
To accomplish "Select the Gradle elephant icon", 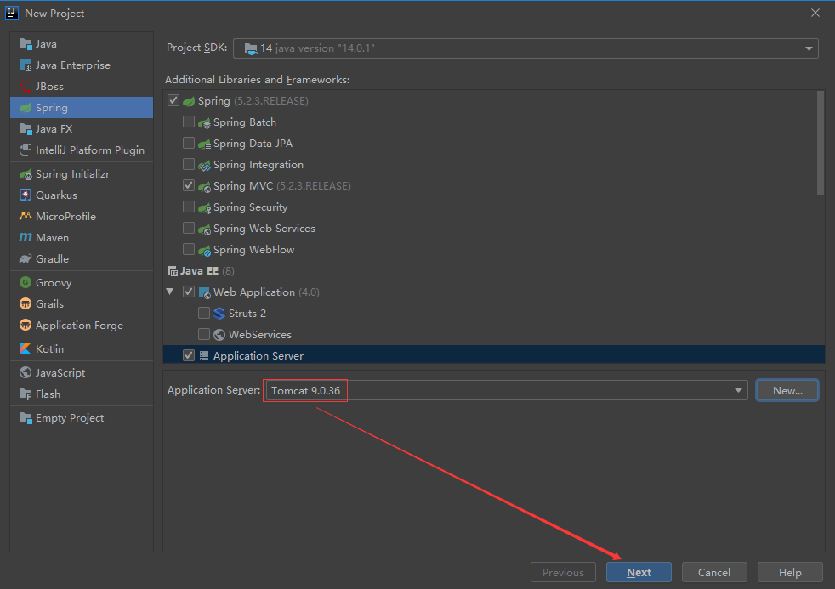I will coord(26,258).
